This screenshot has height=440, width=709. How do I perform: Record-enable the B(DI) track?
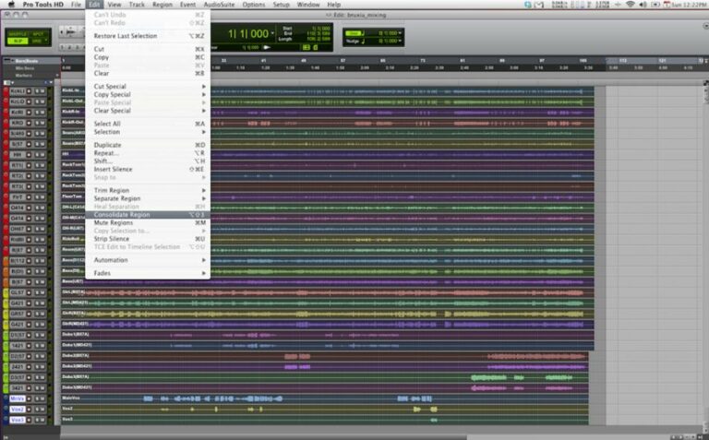pos(29,271)
